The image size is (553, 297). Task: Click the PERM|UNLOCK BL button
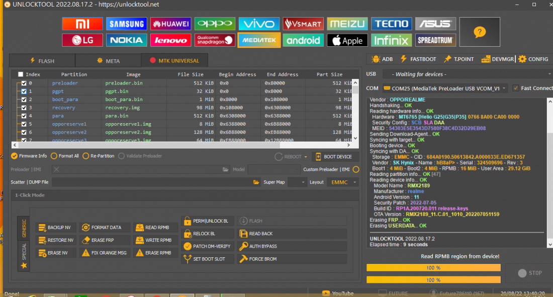[x=207, y=221]
